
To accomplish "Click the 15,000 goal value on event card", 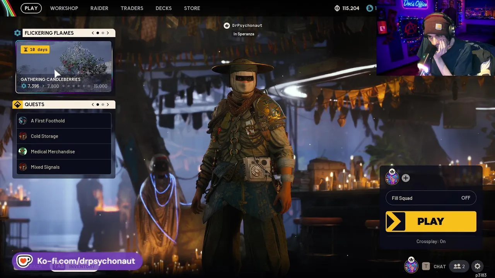I will point(101,86).
